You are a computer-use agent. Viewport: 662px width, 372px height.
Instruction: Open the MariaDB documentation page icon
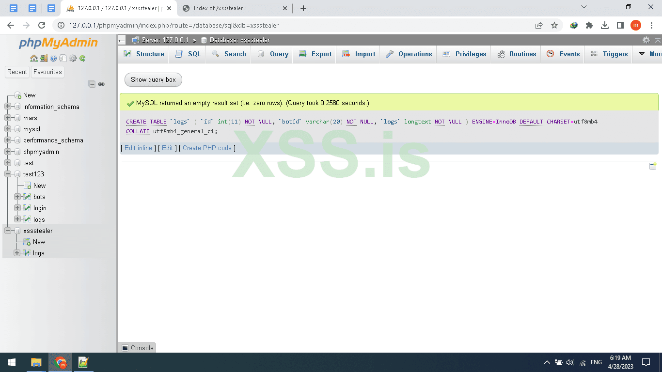[63, 58]
